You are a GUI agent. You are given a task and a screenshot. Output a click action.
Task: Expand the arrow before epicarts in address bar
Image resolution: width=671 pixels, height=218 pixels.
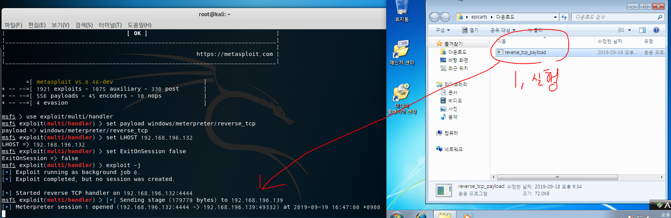[x=467, y=17]
